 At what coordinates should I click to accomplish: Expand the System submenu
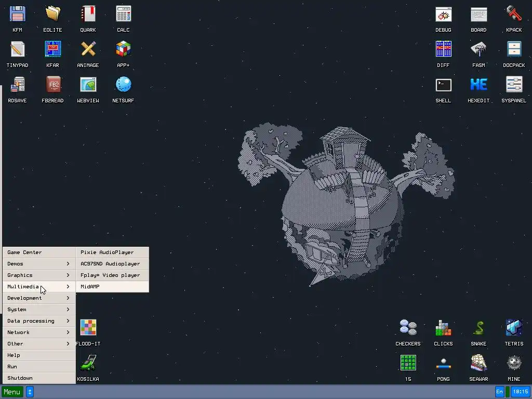click(39, 310)
